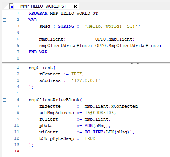The width and height of the screenshot is (170, 157).
Task: Click the 'Hello, world! (ST)' string literal
Action: coord(111,26)
